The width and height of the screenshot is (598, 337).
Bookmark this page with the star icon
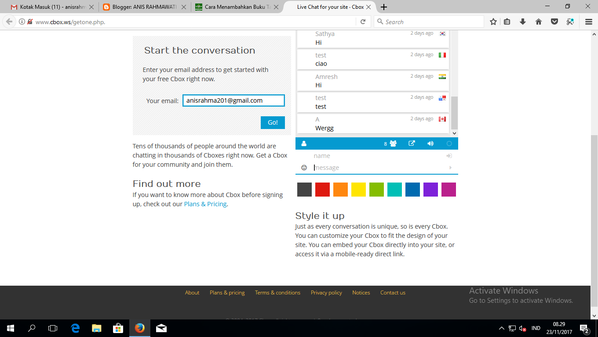point(493,21)
